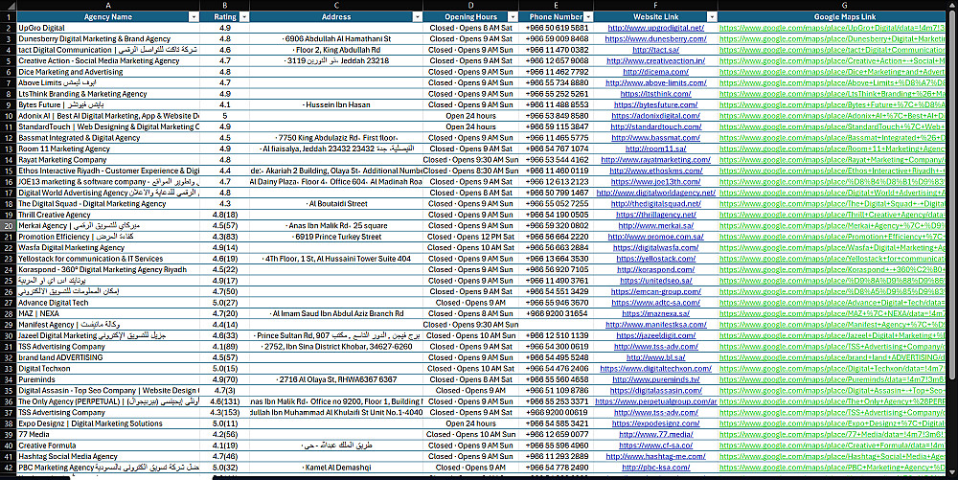This screenshot has height=480, width=958.
Task: Open the Opening Hours filter dropdown
Action: 513,17
